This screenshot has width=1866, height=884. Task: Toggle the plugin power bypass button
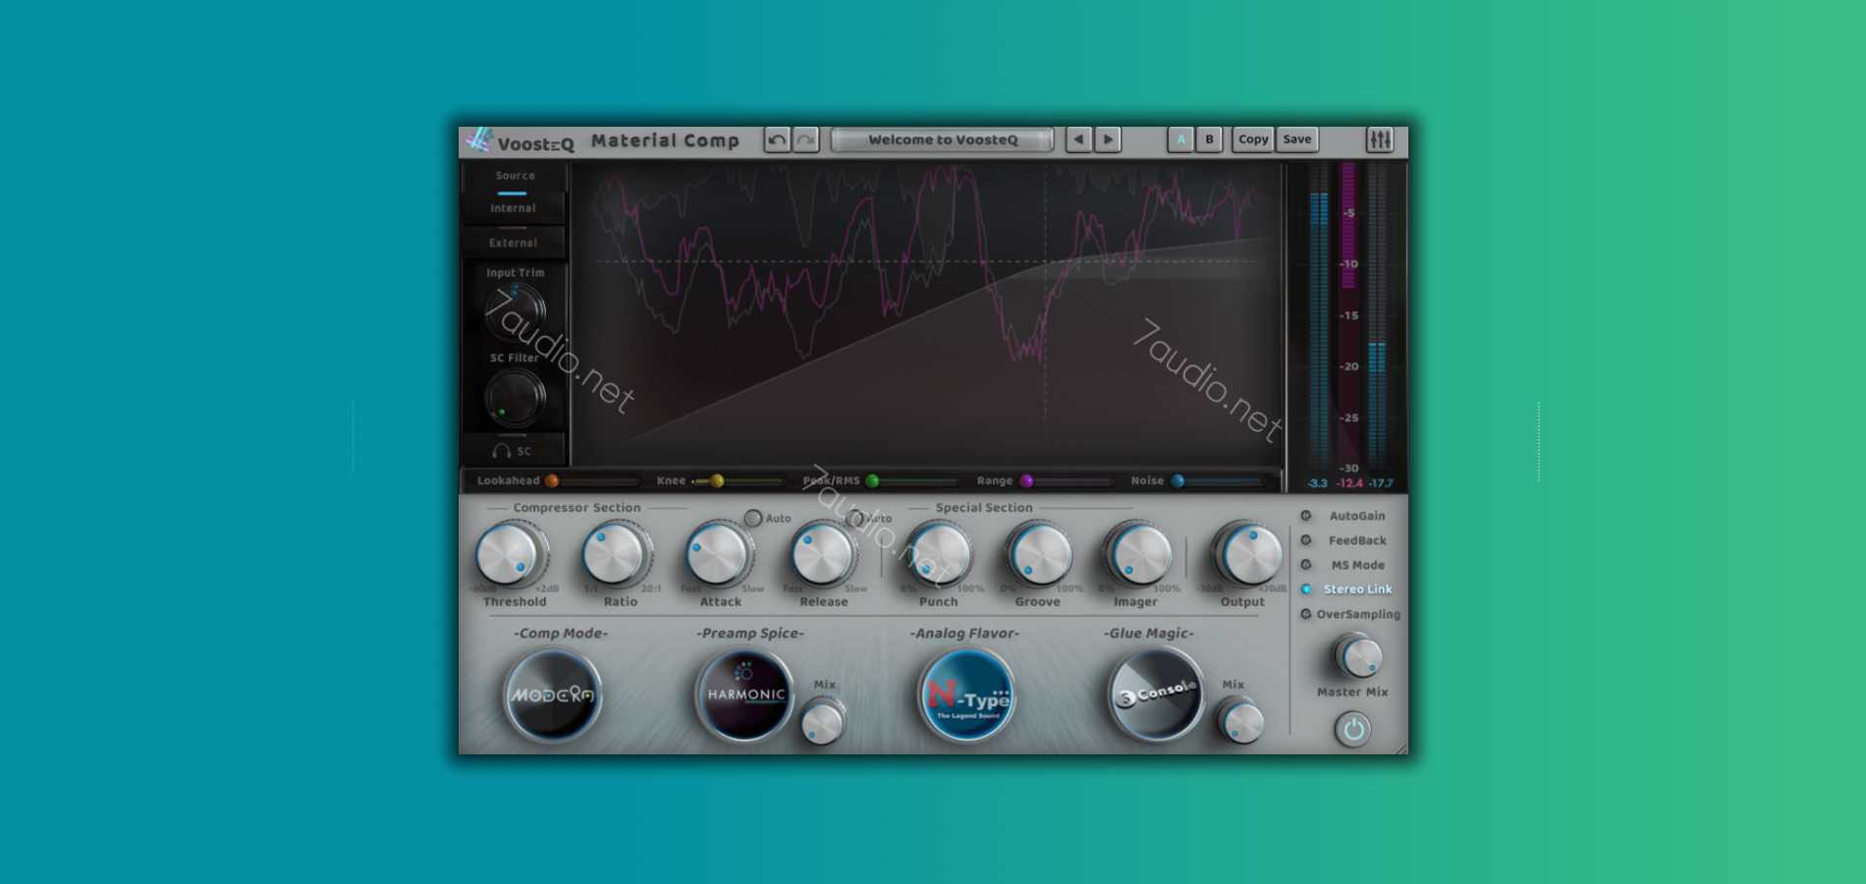[1352, 729]
